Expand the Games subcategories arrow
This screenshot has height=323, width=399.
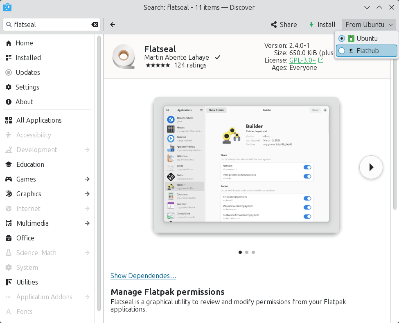(x=87, y=179)
